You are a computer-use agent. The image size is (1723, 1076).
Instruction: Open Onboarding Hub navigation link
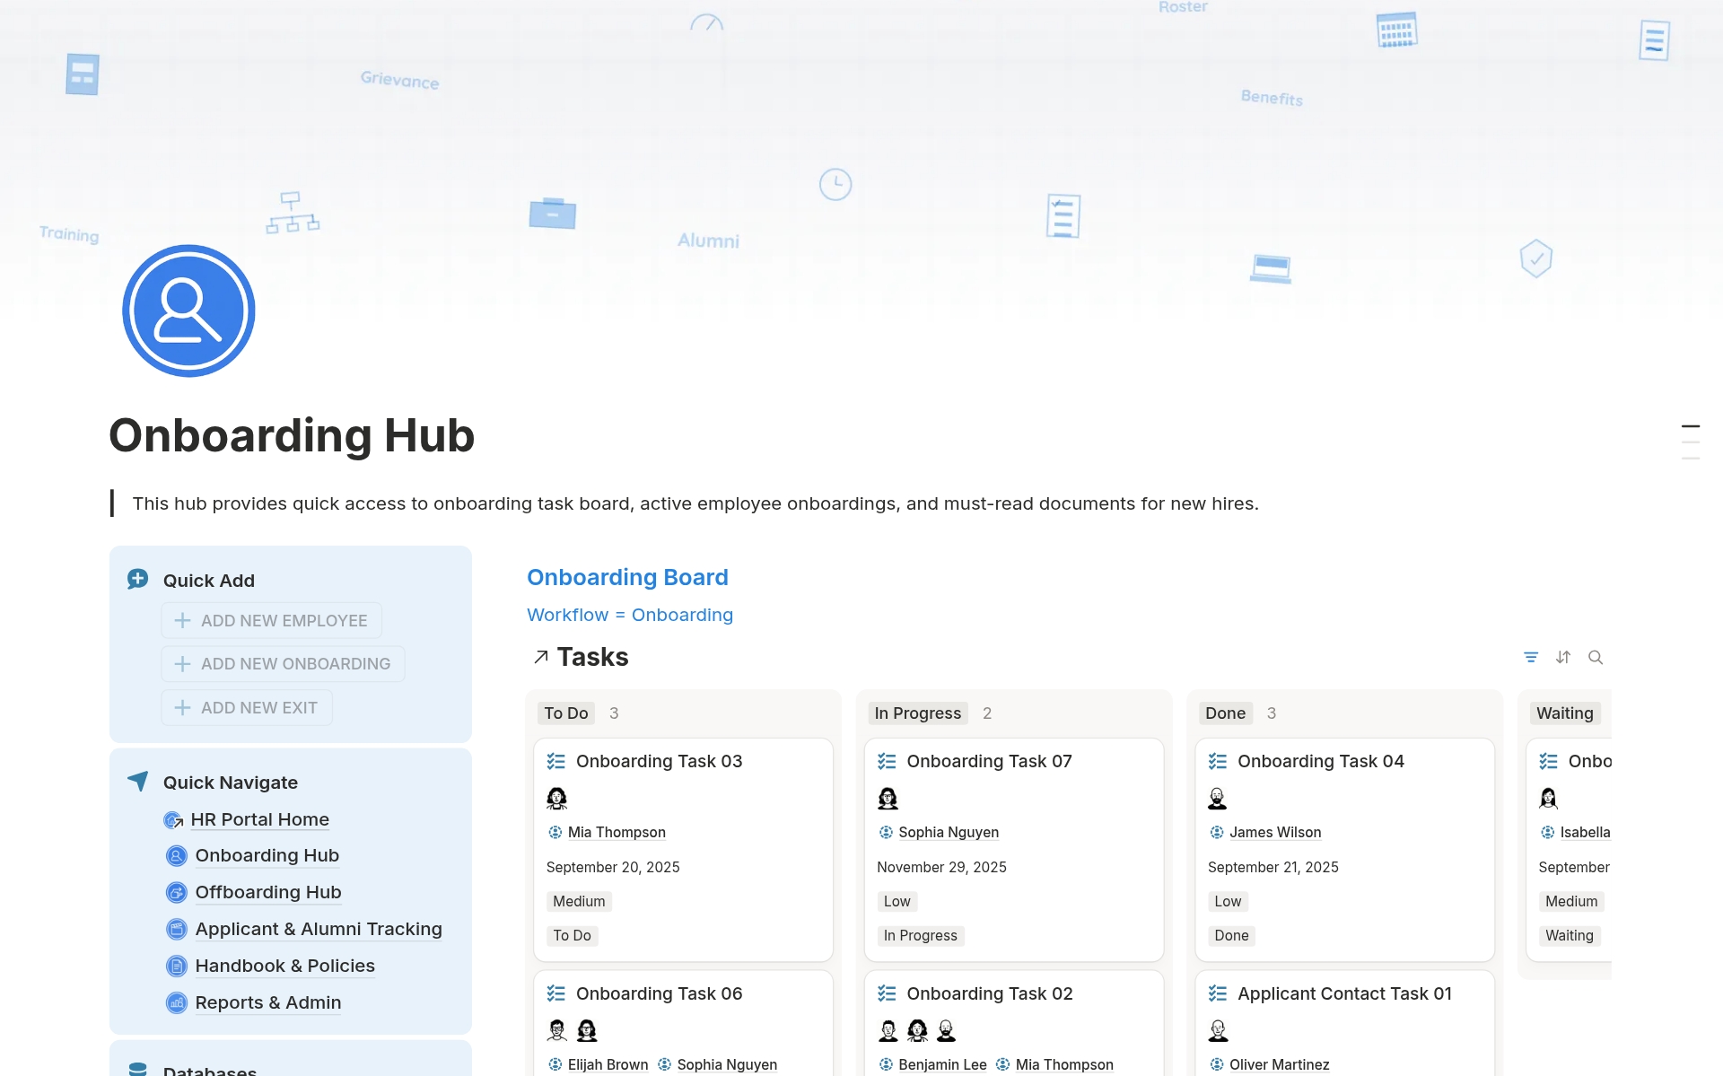(267, 855)
